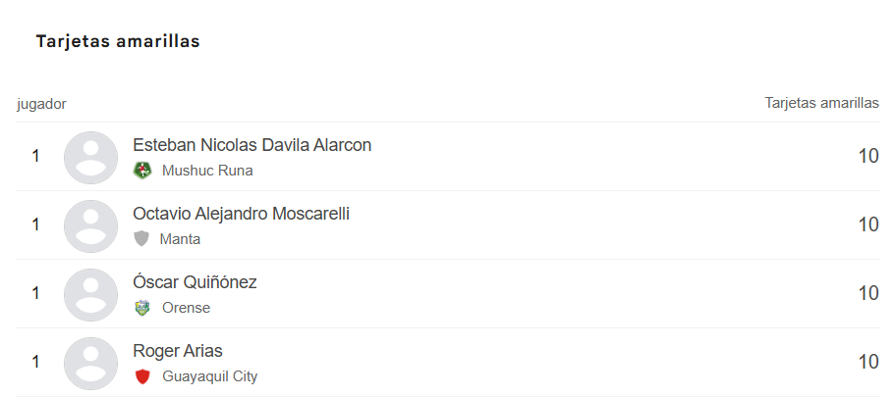The image size is (896, 397).
Task: Open player Octavio Alejandro Moscarelli
Action: click(241, 214)
